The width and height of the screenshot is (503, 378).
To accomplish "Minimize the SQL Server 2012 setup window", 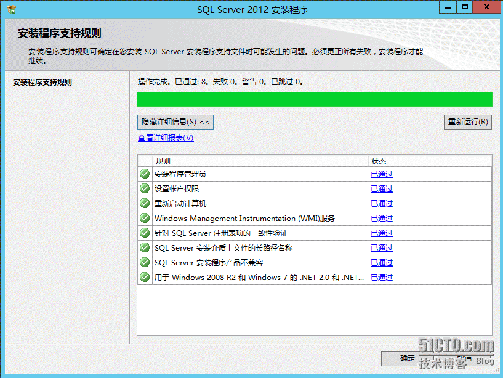I will (448, 7).
